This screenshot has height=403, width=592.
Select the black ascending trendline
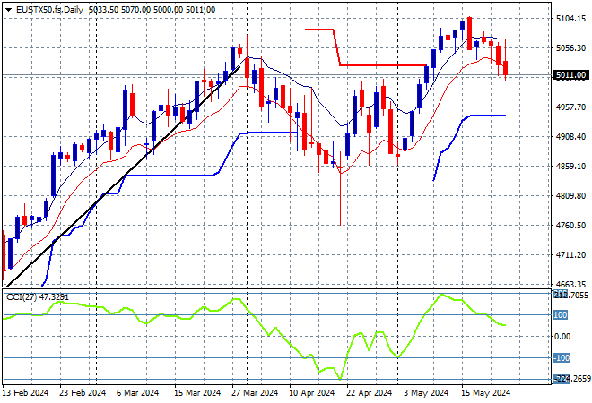coord(125,176)
